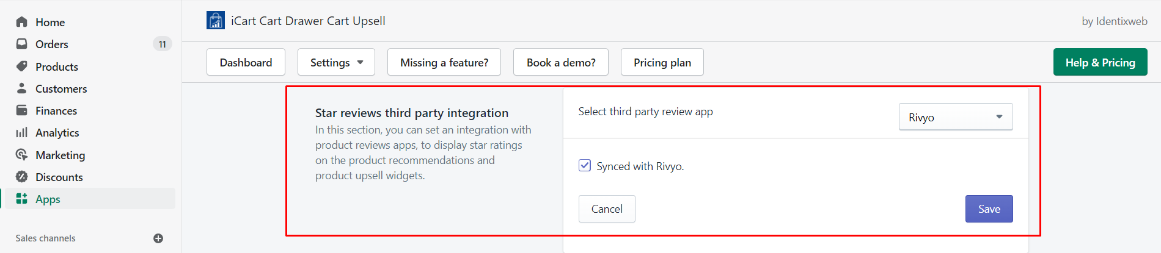Click the Dashboard button
Viewport: 1161px width, 253px height.
[x=246, y=62]
